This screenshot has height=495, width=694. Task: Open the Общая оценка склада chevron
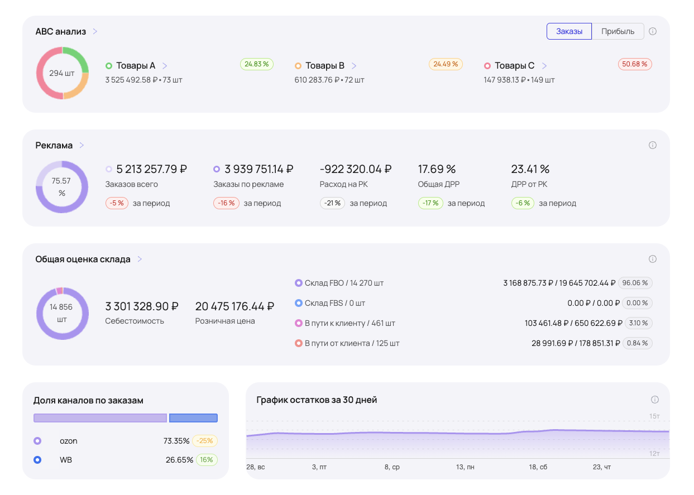(140, 259)
